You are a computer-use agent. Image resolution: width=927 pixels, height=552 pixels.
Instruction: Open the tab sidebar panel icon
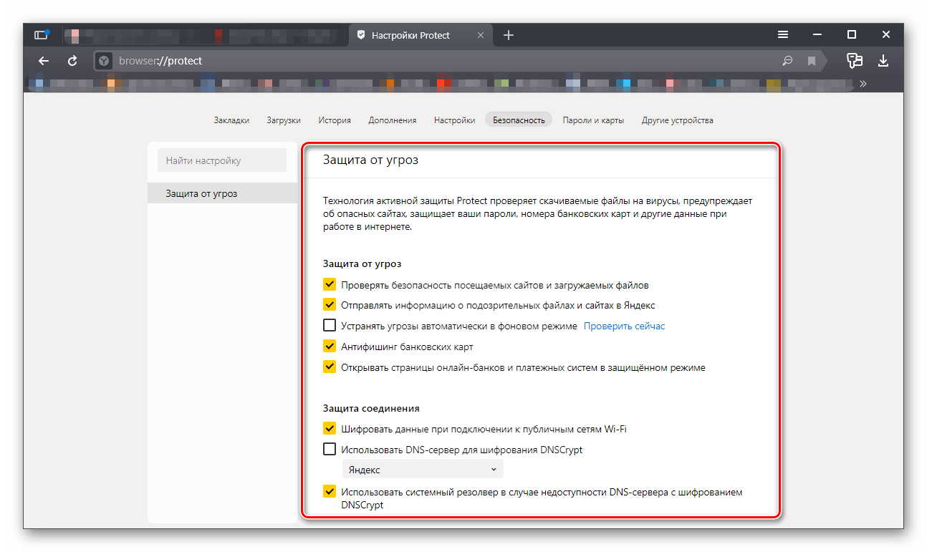pos(42,35)
